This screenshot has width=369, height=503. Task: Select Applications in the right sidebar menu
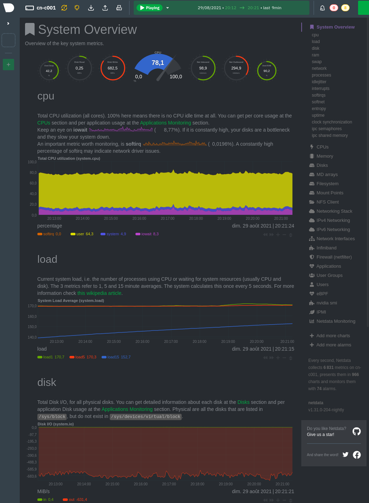coord(328,266)
